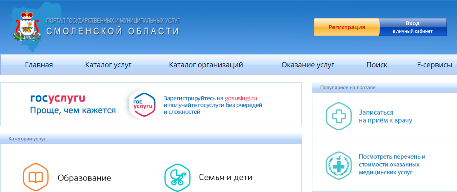Viewport: 457px width, 192px height.
Task: Open the list and cost of medical services link
Action: click(x=392, y=165)
